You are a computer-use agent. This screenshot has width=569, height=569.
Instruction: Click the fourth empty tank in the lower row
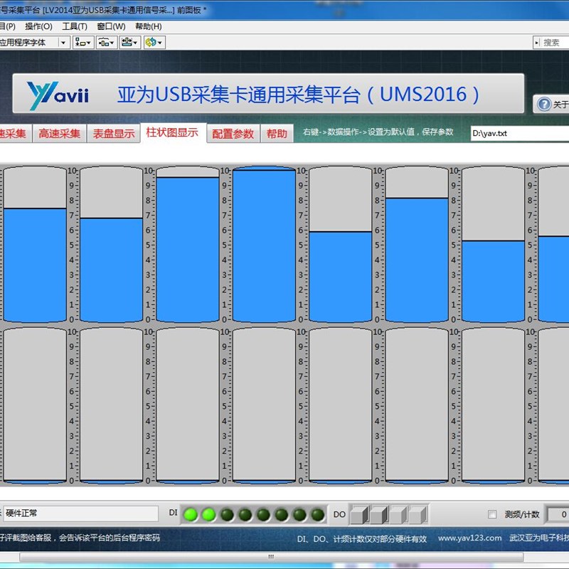coord(264,405)
